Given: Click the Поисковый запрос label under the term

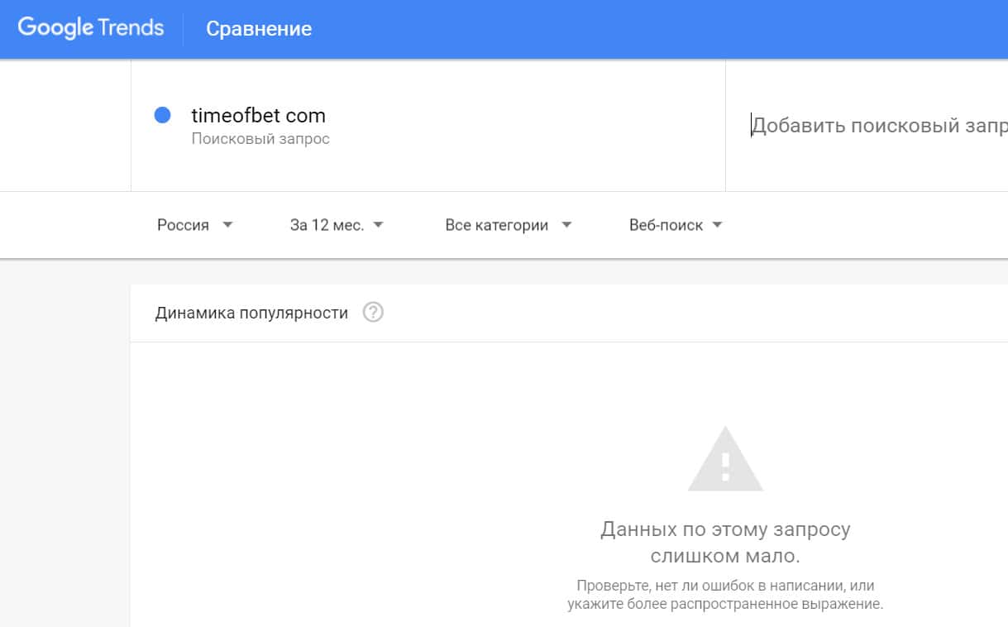Looking at the screenshot, I should [260, 139].
